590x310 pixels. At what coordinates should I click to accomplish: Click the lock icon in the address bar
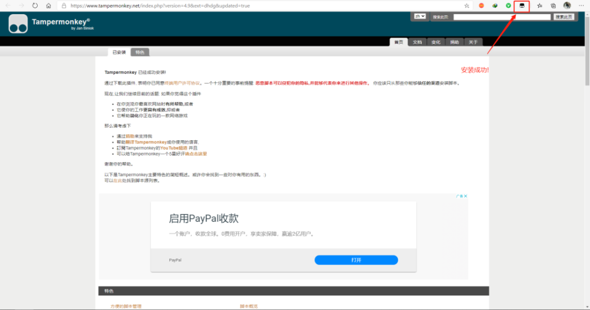(x=64, y=6)
